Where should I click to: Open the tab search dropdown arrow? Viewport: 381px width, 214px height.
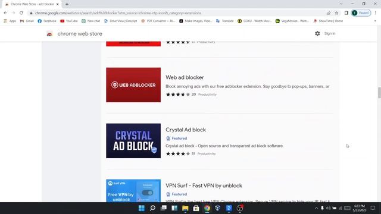click(x=341, y=4)
